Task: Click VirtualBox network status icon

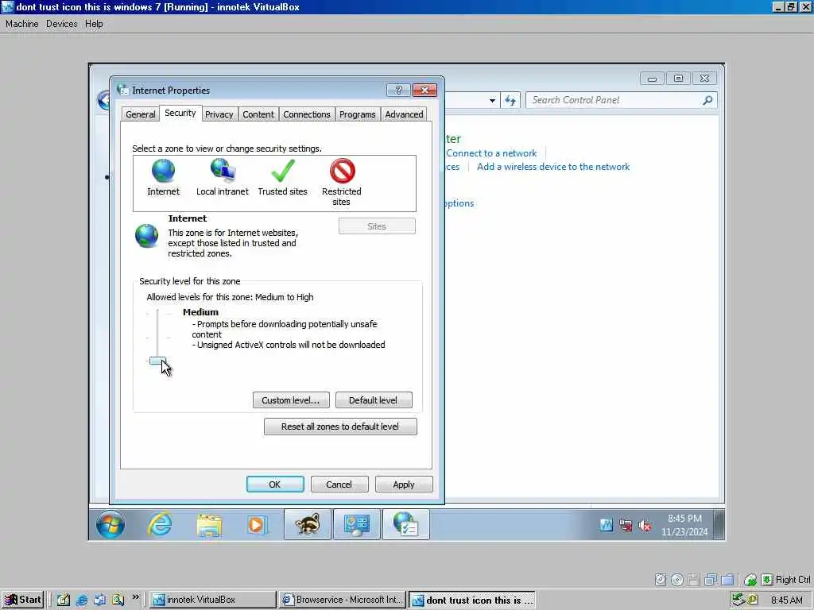Action: click(x=711, y=580)
